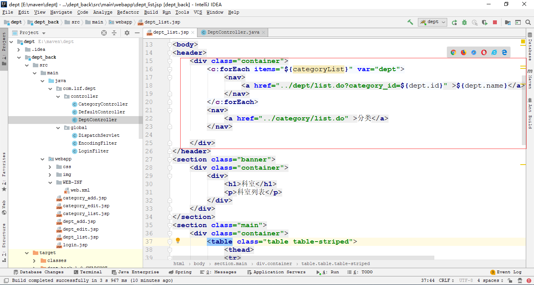Collapse the WEB-INF folder

[x=50, y=182]
